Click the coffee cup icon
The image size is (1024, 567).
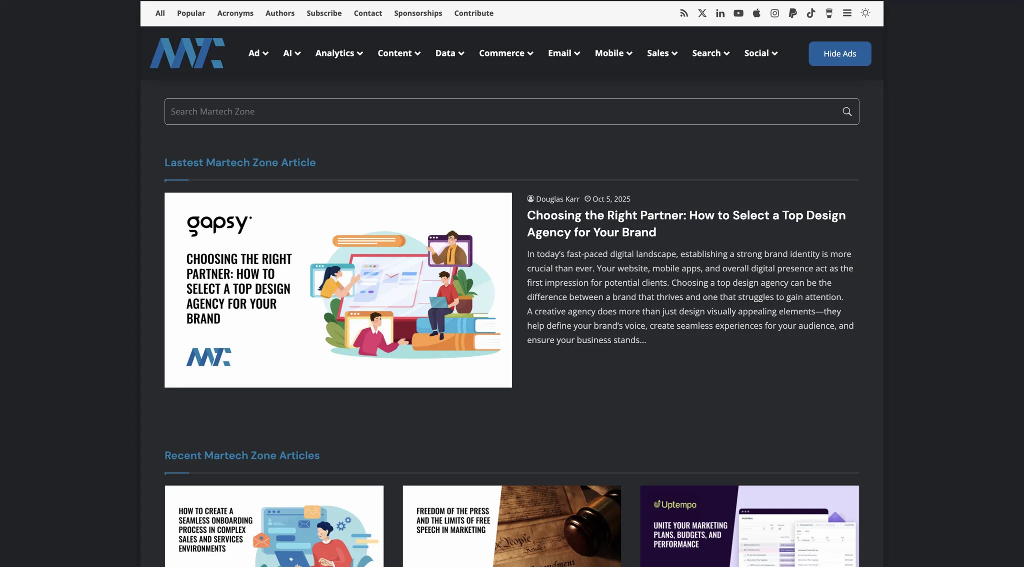pos(829,13)
